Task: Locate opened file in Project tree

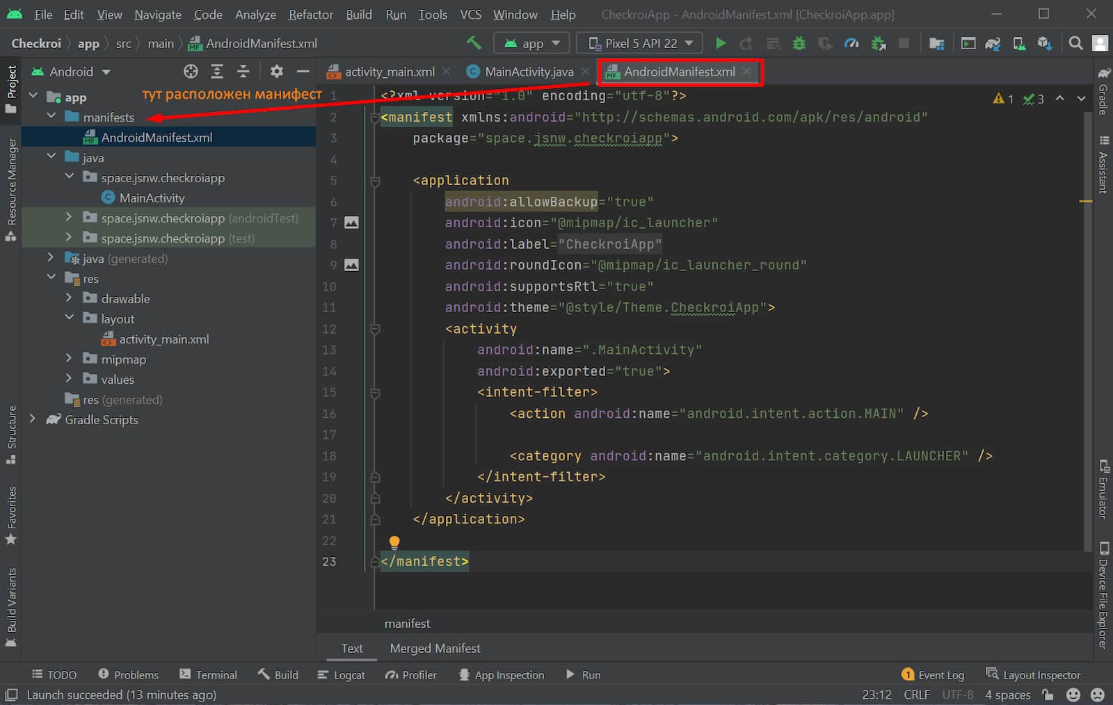Action: (191, 71)
